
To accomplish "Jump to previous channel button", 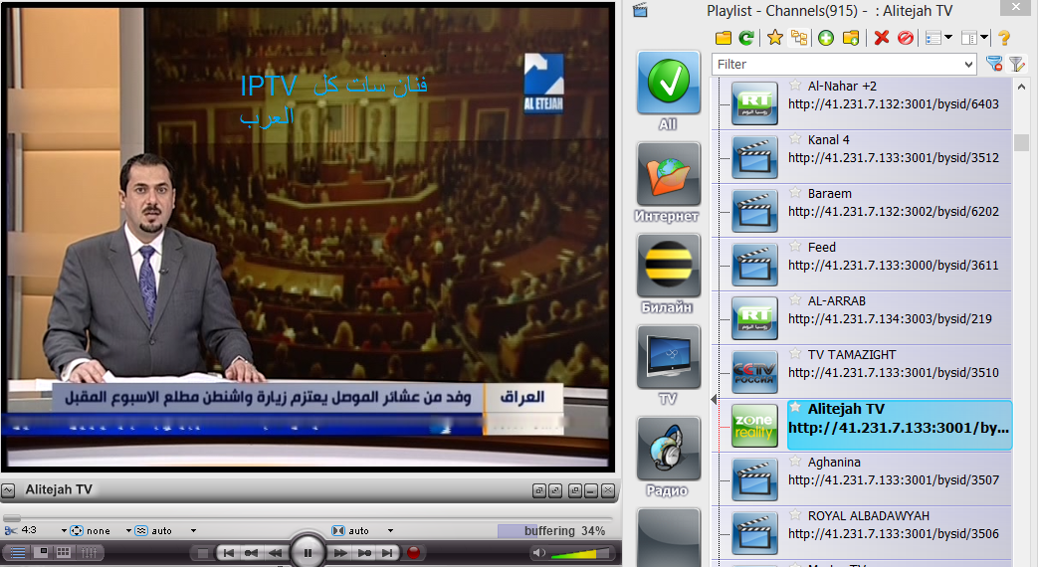I will click(x=228, y=552).
